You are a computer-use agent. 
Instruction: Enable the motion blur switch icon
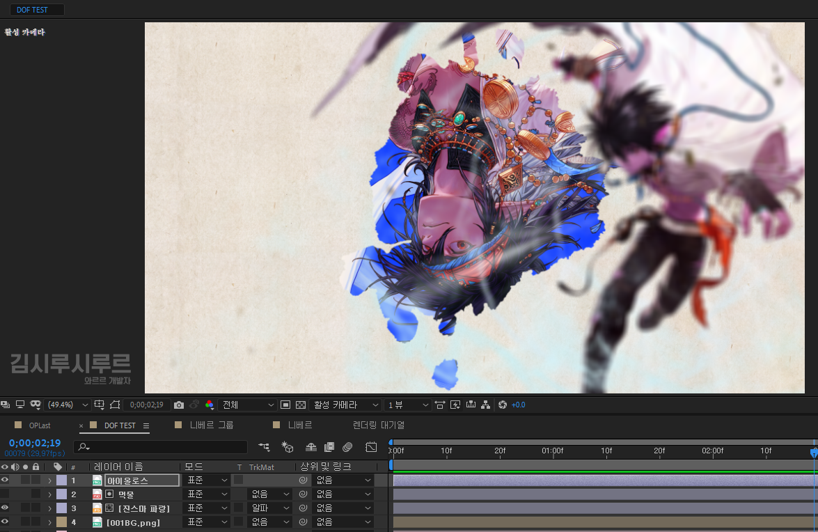[x=347, y=447]
